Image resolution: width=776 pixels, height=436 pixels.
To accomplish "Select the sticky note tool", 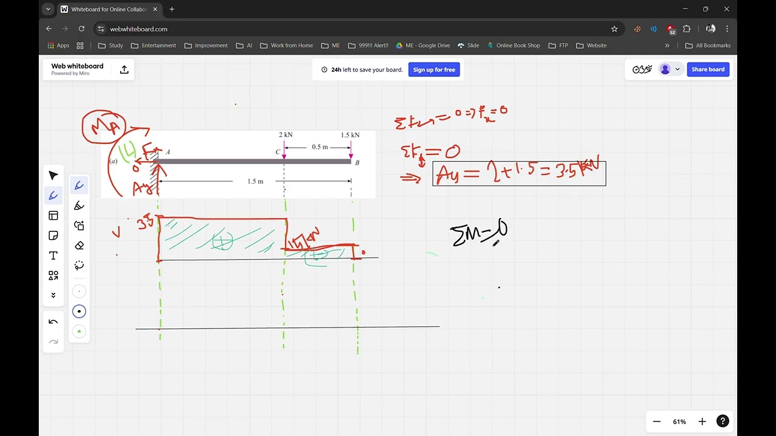I will [53, 236].
